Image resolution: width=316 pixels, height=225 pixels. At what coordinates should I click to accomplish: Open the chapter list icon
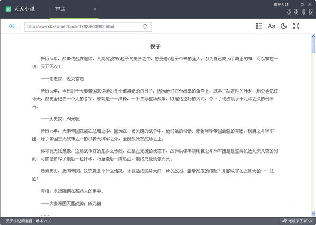click(x=259, y=26)
